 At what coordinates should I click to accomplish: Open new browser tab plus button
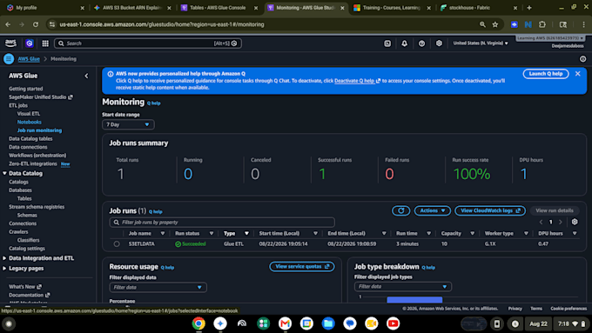529,8
